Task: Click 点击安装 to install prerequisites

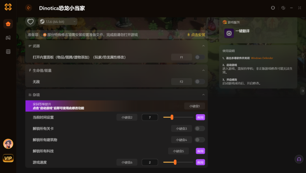Action: (x=196, y=35)
